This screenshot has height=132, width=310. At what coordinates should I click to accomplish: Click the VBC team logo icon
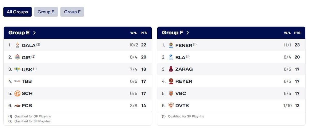pos(171,93)
